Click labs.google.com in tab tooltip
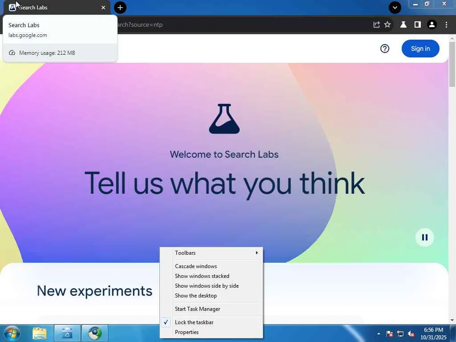Screen dimensions: 456x342 (x=28, y=35)
